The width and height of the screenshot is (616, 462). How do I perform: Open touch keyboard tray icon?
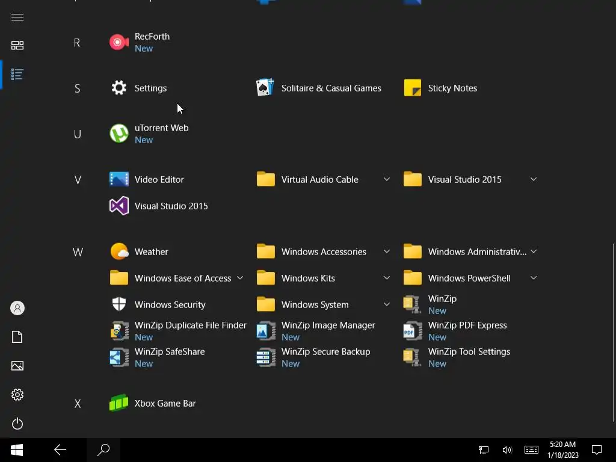click(532, 450)
